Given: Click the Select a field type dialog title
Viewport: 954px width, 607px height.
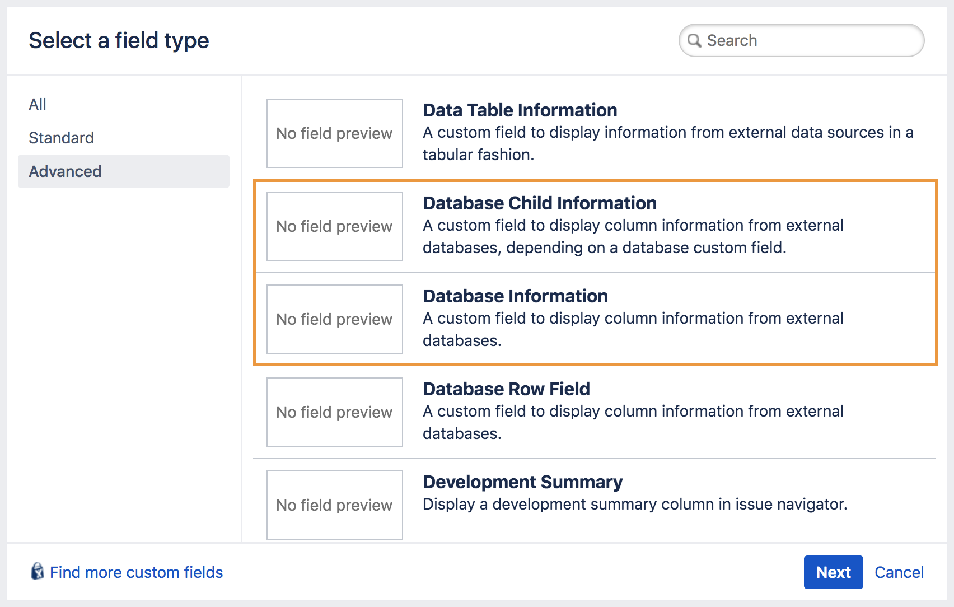Looking at the screenshot, I should pyautogui.click(x=119, y=40).
